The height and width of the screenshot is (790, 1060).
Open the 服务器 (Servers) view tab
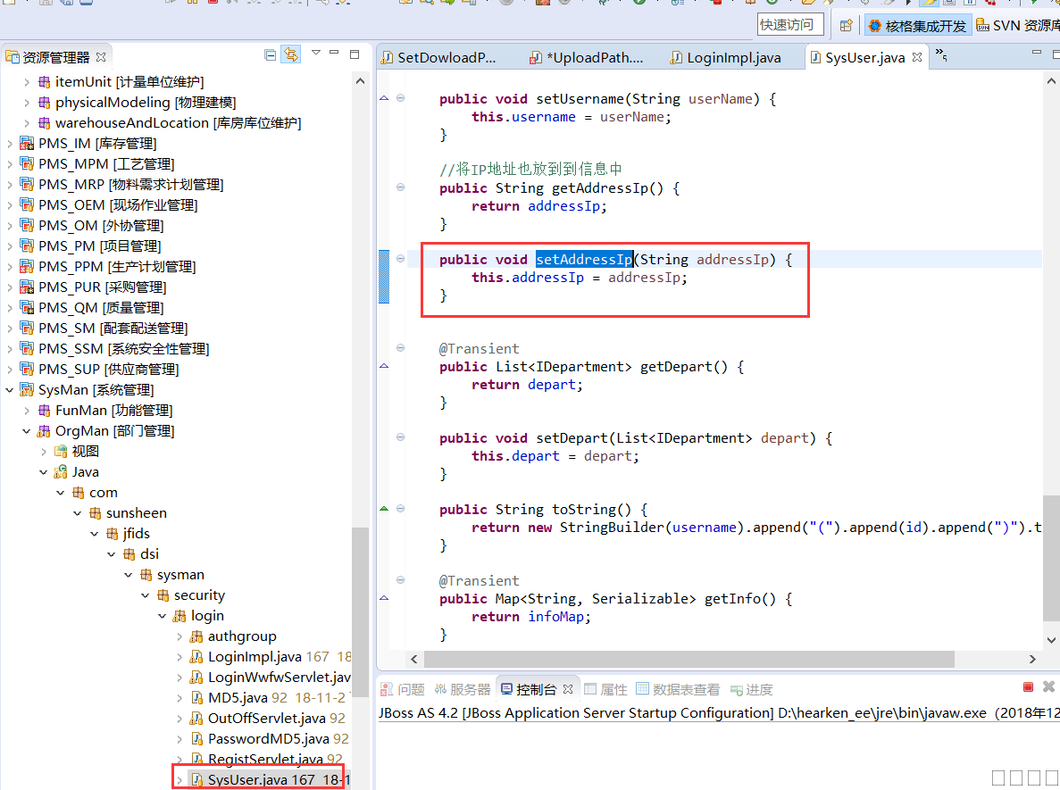(462, 689)
